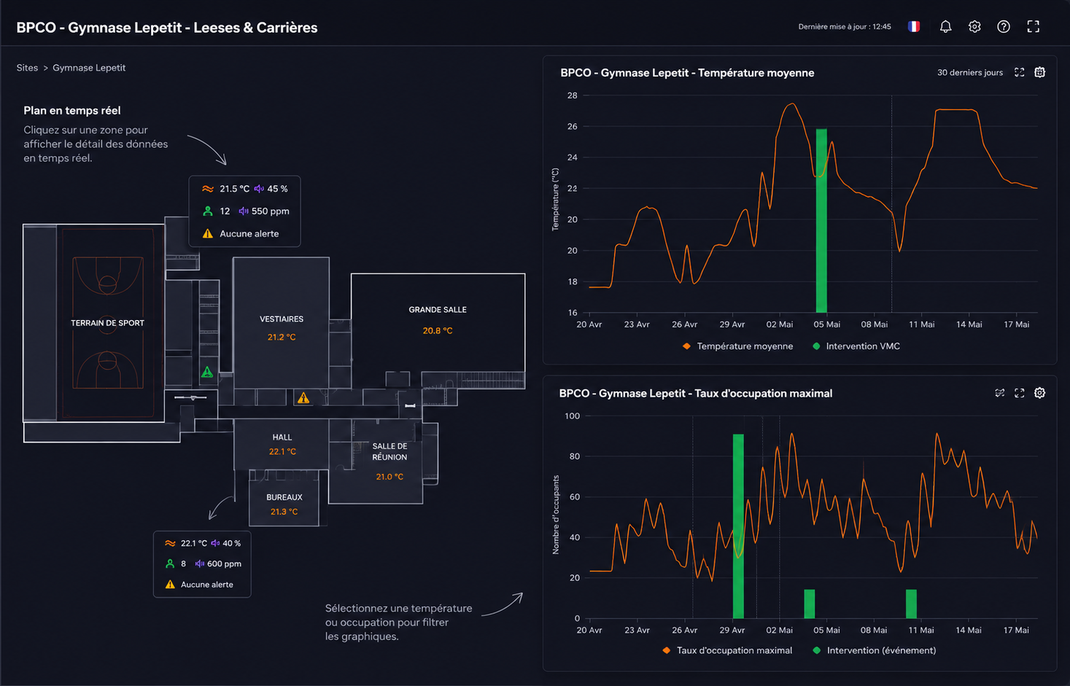Image resolution: width=1070 pixels, height=686 pixels.
Task: Toggle Taux d'occupation maximal legend series
Action: point(726,650)
